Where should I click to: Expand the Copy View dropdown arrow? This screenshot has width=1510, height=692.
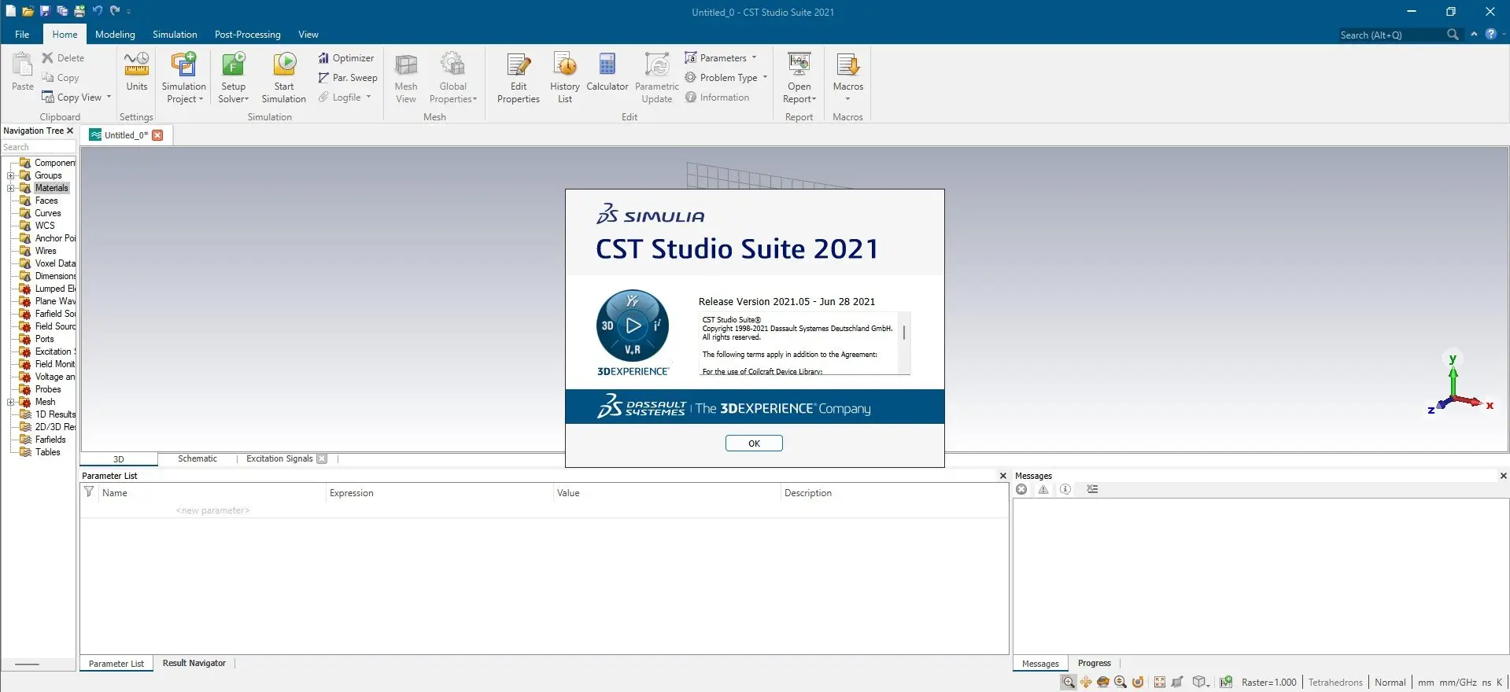109,97
